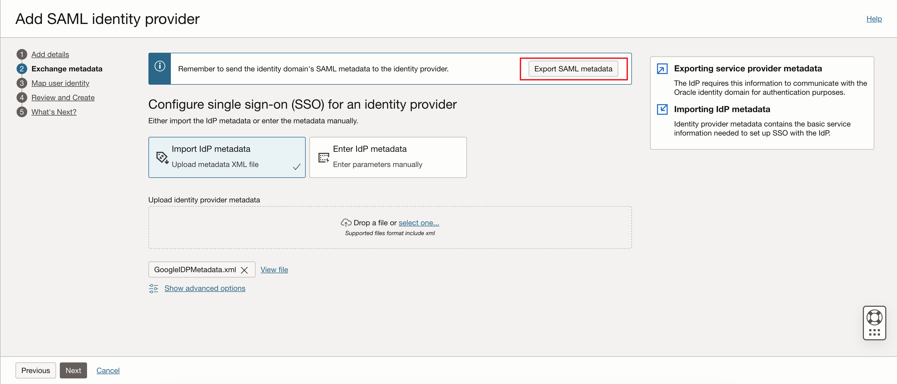Open step 3 Map user identity
The image size is (897, 384).
pos(60,83)
